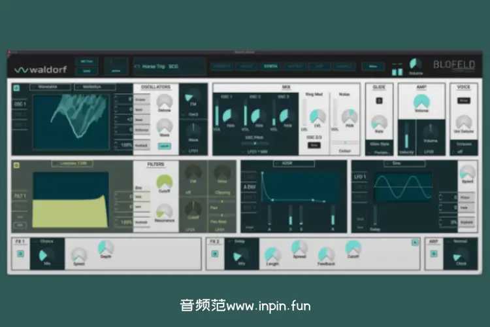Adjust the Noise Colour slider
The image size is (490, 327).
[345, 143]
